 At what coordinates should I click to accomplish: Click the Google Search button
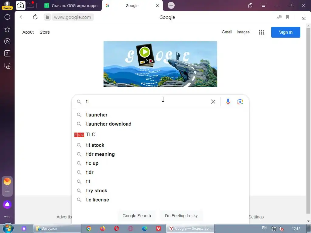point(137,216)
